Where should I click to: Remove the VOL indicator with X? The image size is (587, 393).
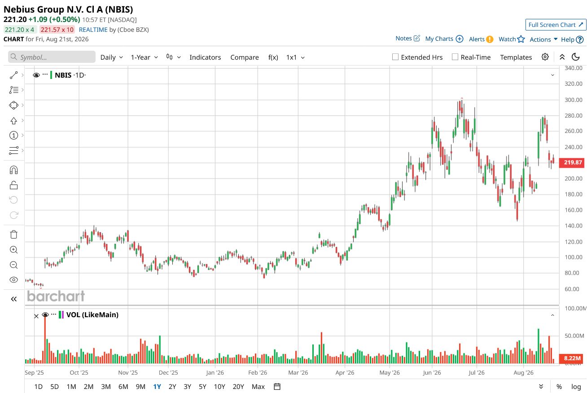pos(36,316)
